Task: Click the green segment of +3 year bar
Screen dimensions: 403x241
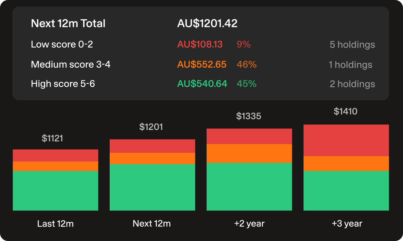Action: (x=346, y=190)
